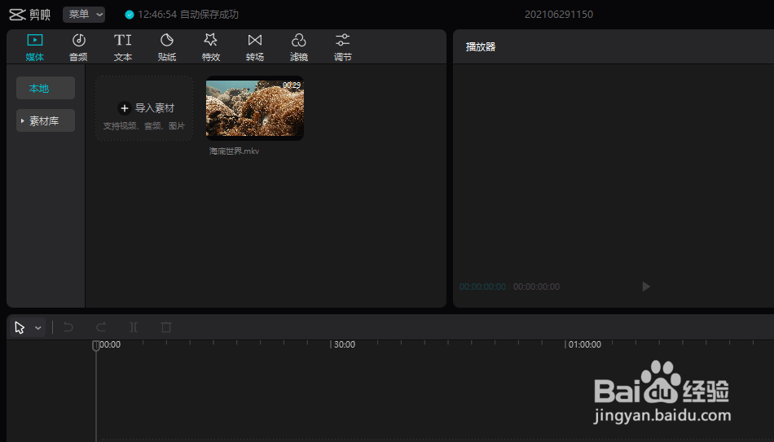
Task: Click the auto-save success check icon
Action: coord(130,15)
